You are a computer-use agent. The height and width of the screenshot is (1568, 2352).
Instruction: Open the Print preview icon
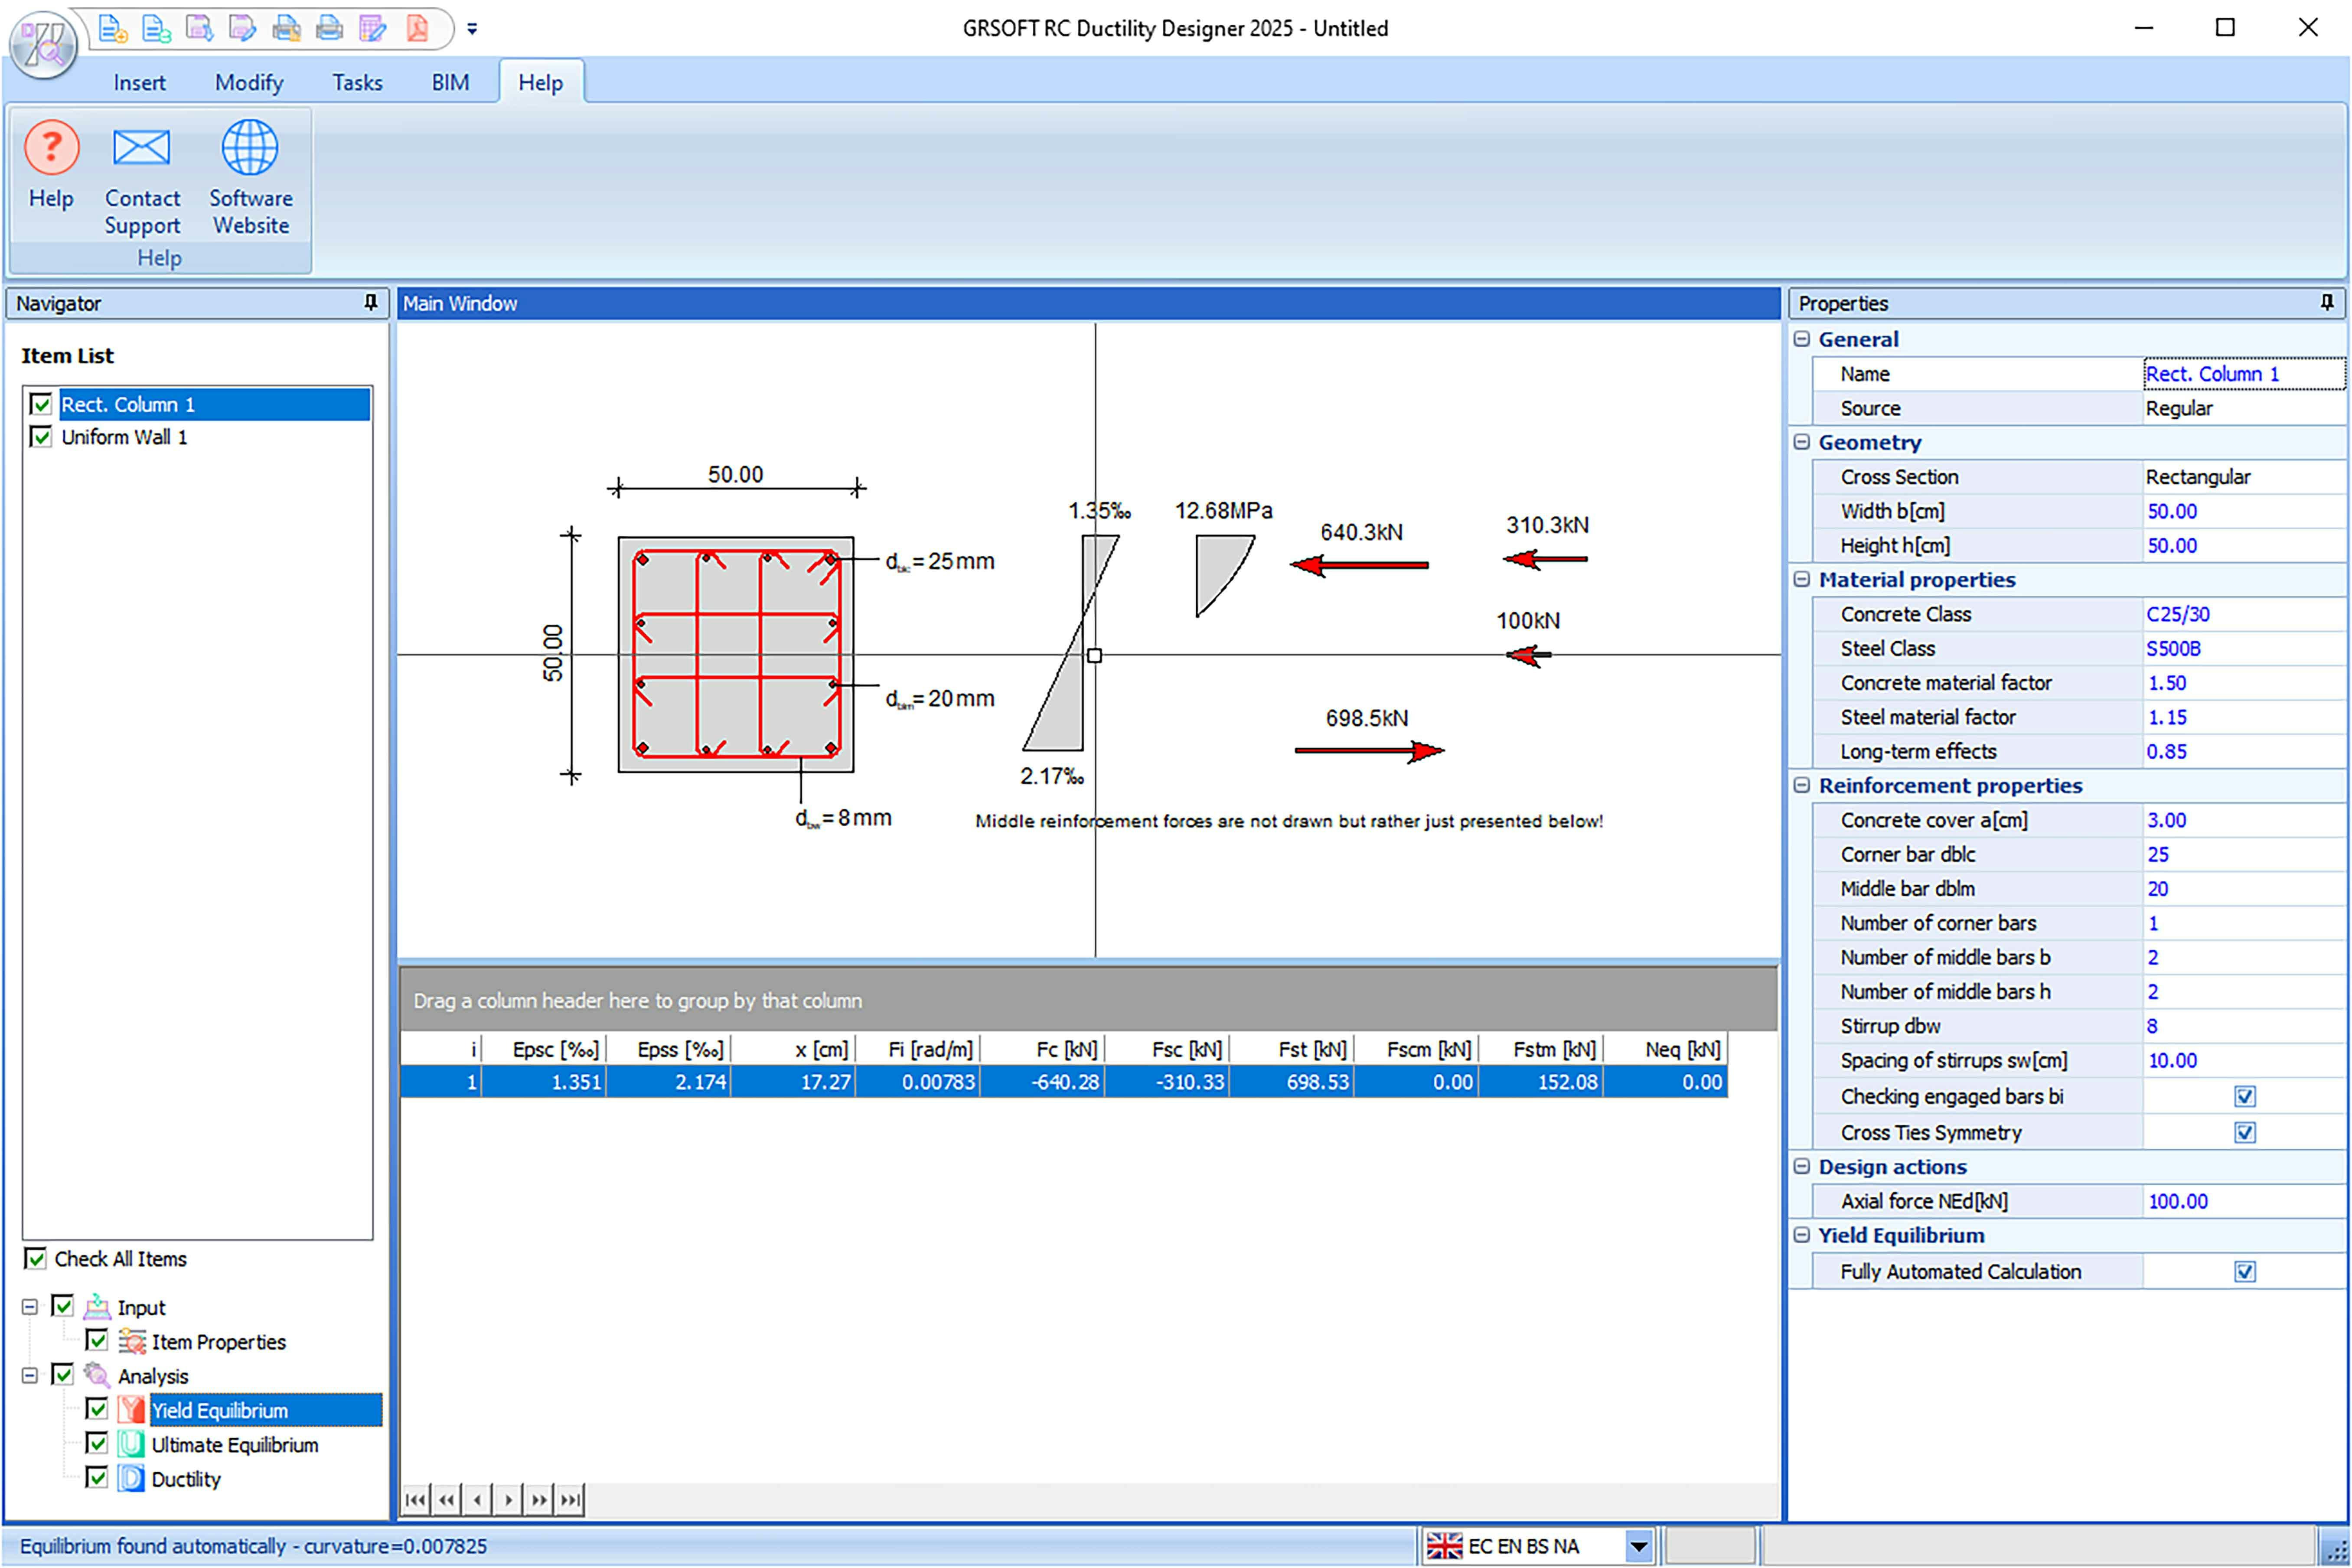click(x=288, y=29)
